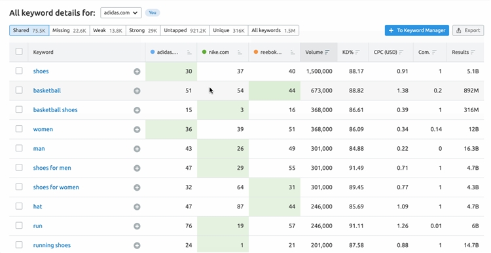Open the 'shoes for men' keyword link
The width and height of the screenshot is (491, 253).
(x=52, y=168)
